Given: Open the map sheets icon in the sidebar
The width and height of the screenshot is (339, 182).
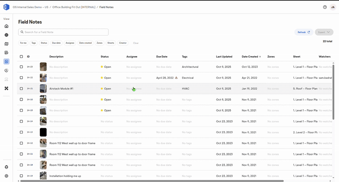Looking at the screenshot, I should click(x=6, y=44).
